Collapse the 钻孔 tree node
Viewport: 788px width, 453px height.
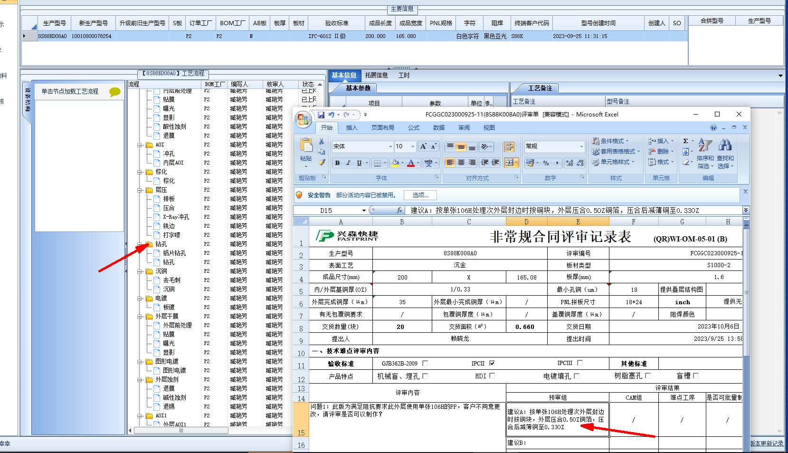pos(140,244)
